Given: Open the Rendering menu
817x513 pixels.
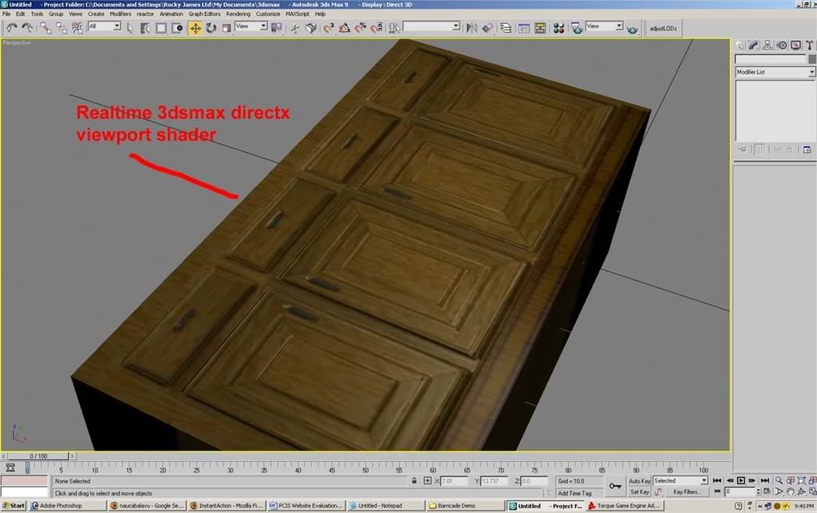Looking at the screenshot, I should (x=238, y=14).
